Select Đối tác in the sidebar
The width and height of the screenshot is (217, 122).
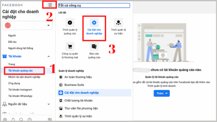(x=12, y=42)
